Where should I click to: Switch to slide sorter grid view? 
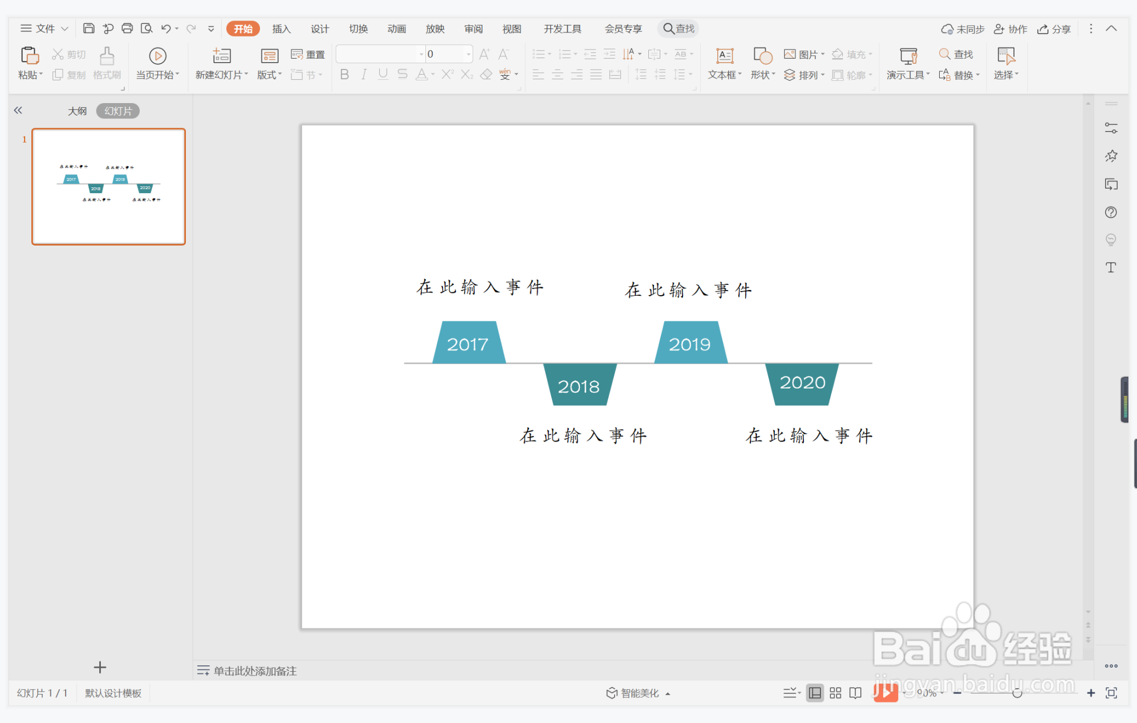[x=835, y=693]
